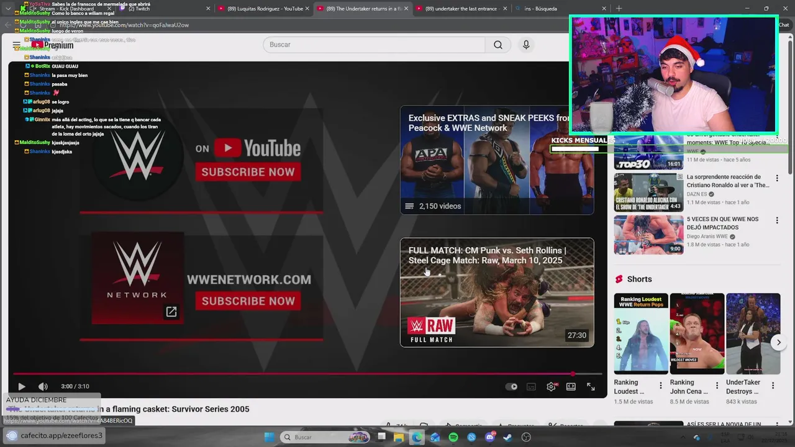Screen dimensions: 795x447
Task: Open options for Ranking John Cena short
Action: pos(717,386)
